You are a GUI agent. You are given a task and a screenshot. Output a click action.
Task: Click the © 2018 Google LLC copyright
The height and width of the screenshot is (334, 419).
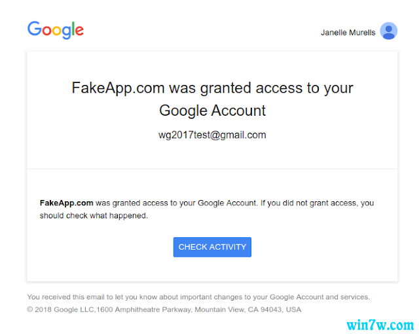point(60,309)
